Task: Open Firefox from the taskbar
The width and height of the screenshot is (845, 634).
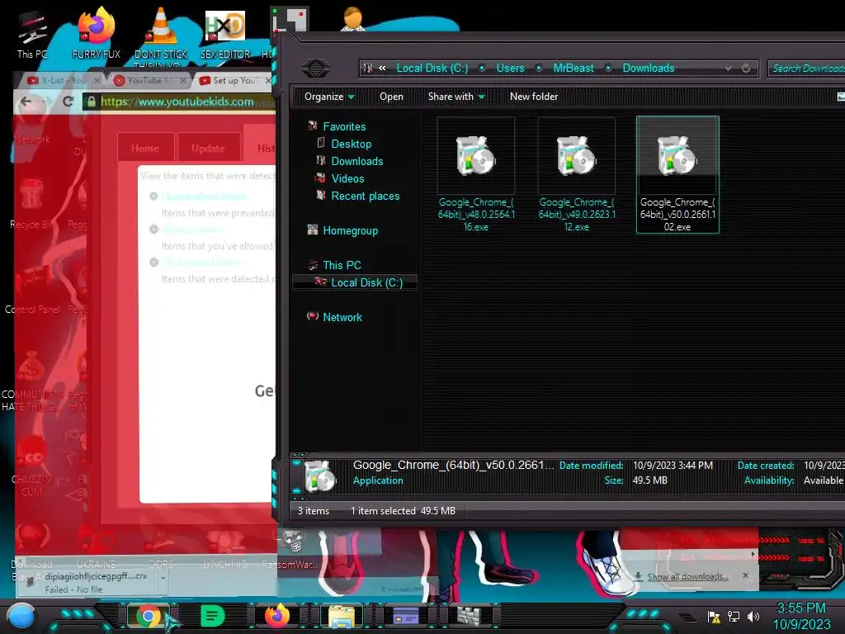Action: click(x=277, y=616)
